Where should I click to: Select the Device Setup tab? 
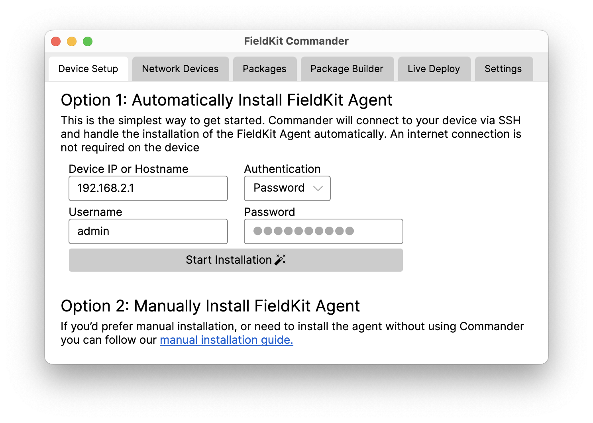point(88,69)
